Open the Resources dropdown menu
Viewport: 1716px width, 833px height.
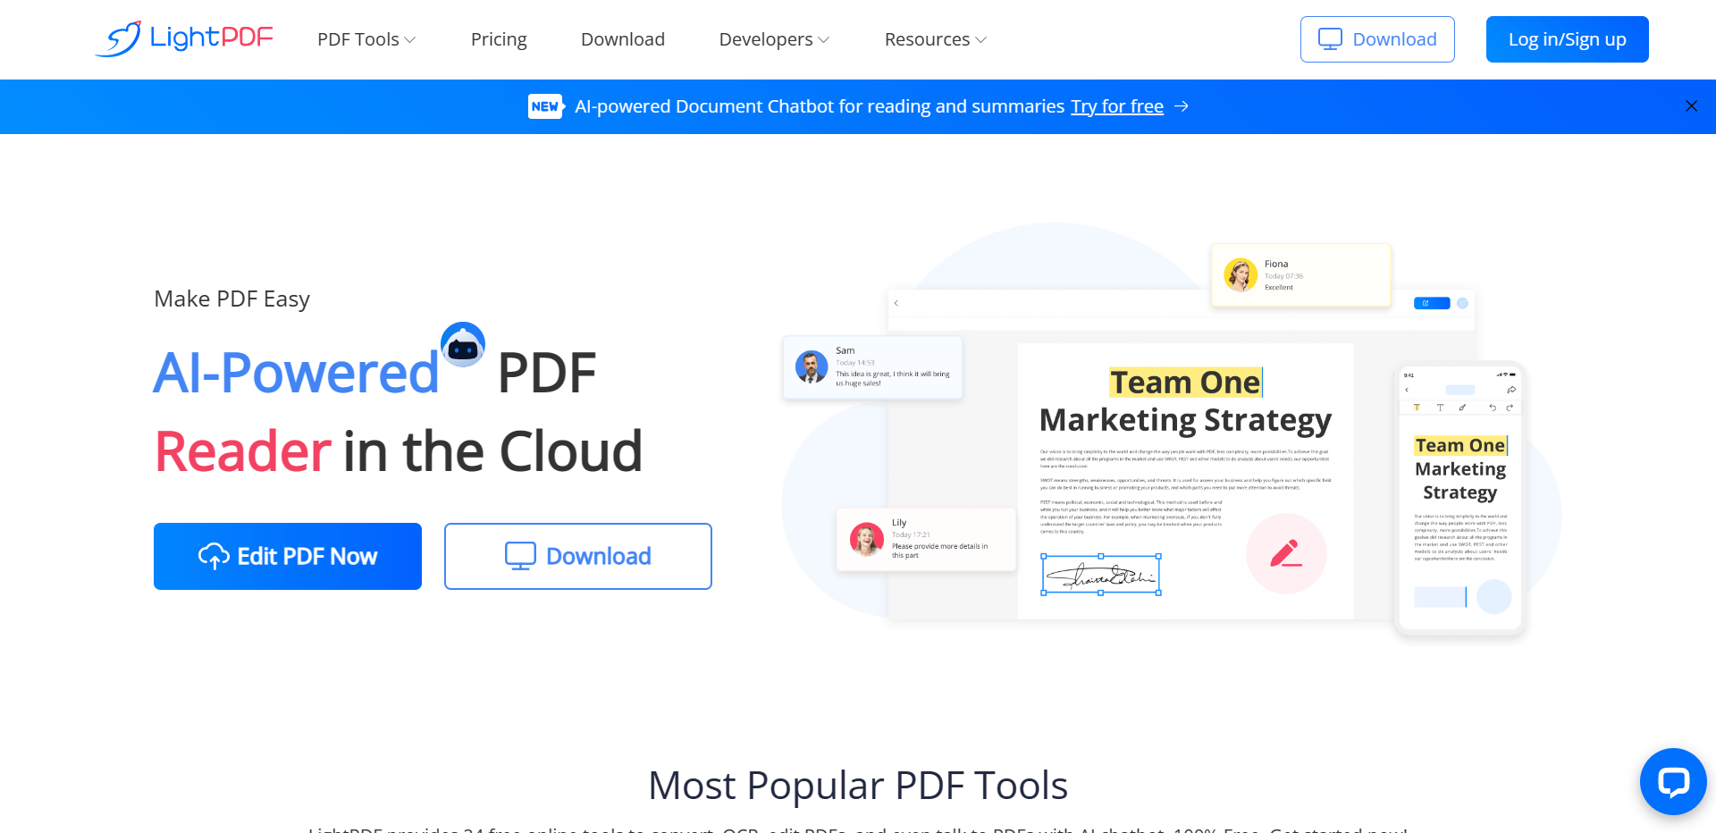(x=935, y=39)
